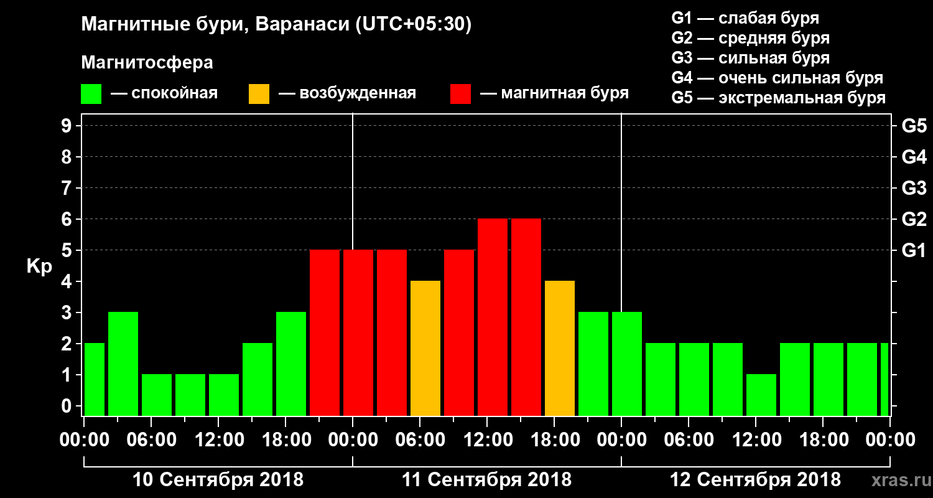
Task: Click the green Kp 3 bar at 18:00, 10 September
Action: tap(291, 364)
